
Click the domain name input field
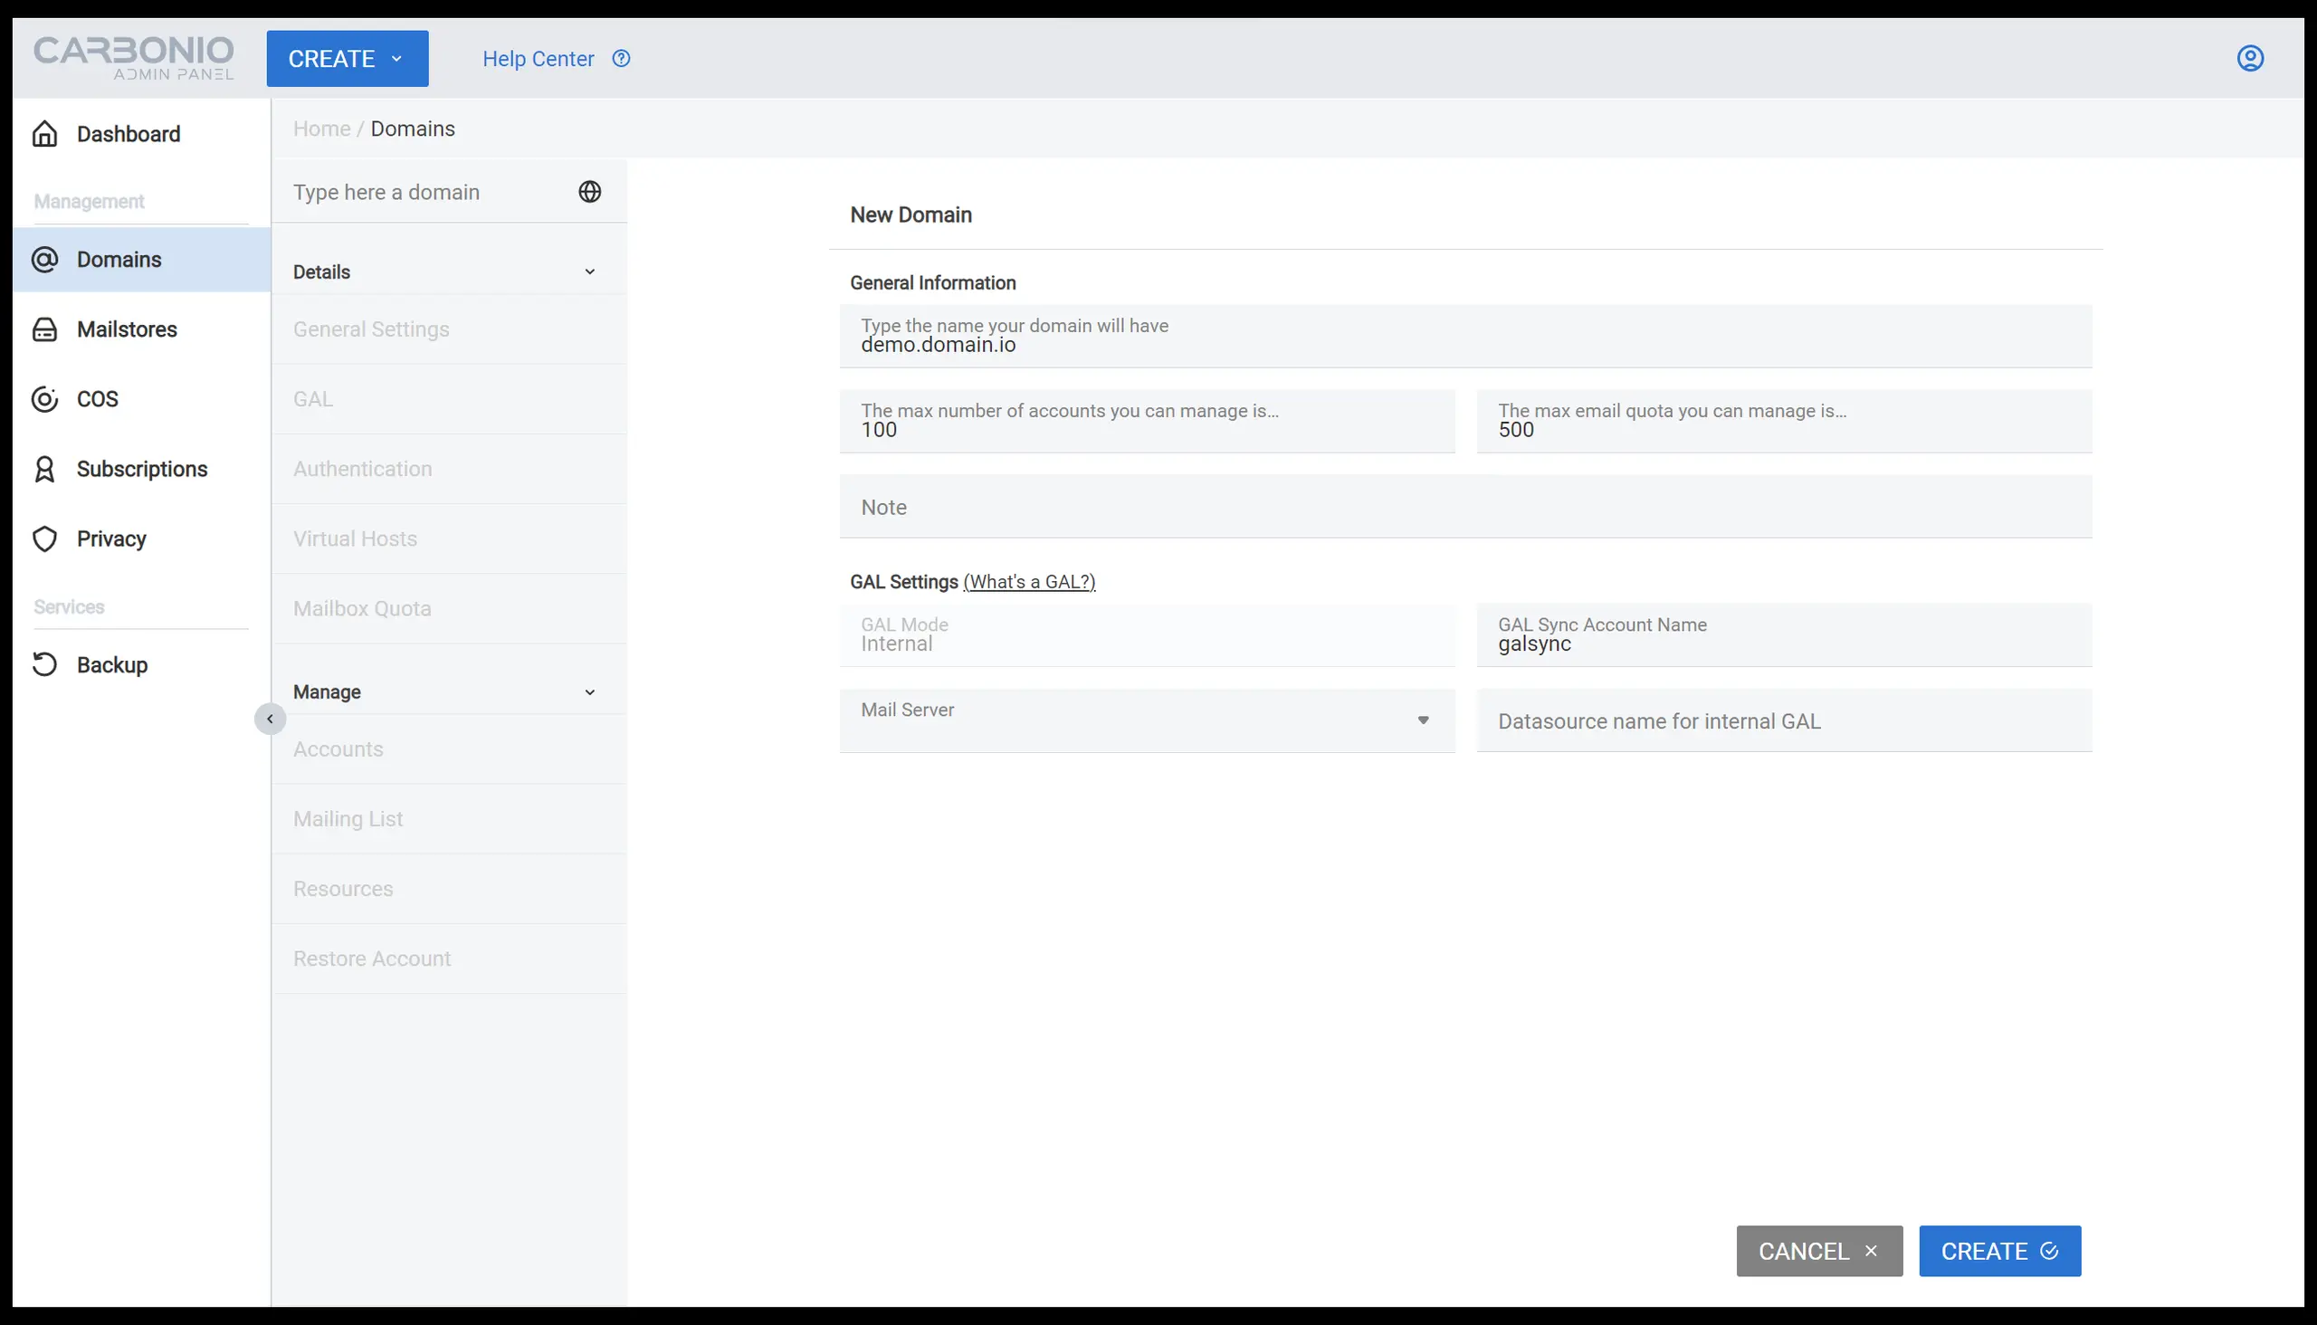click(1465, 334)
